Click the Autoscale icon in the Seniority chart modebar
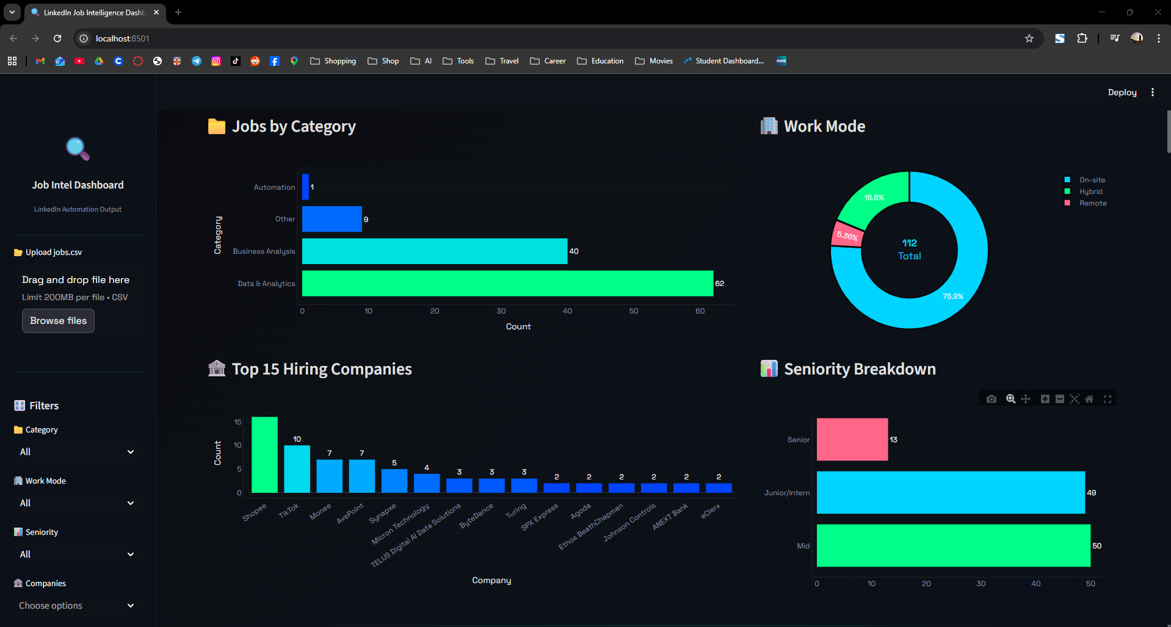This screenshot has width=1171, height=627. coord(1075,399)
